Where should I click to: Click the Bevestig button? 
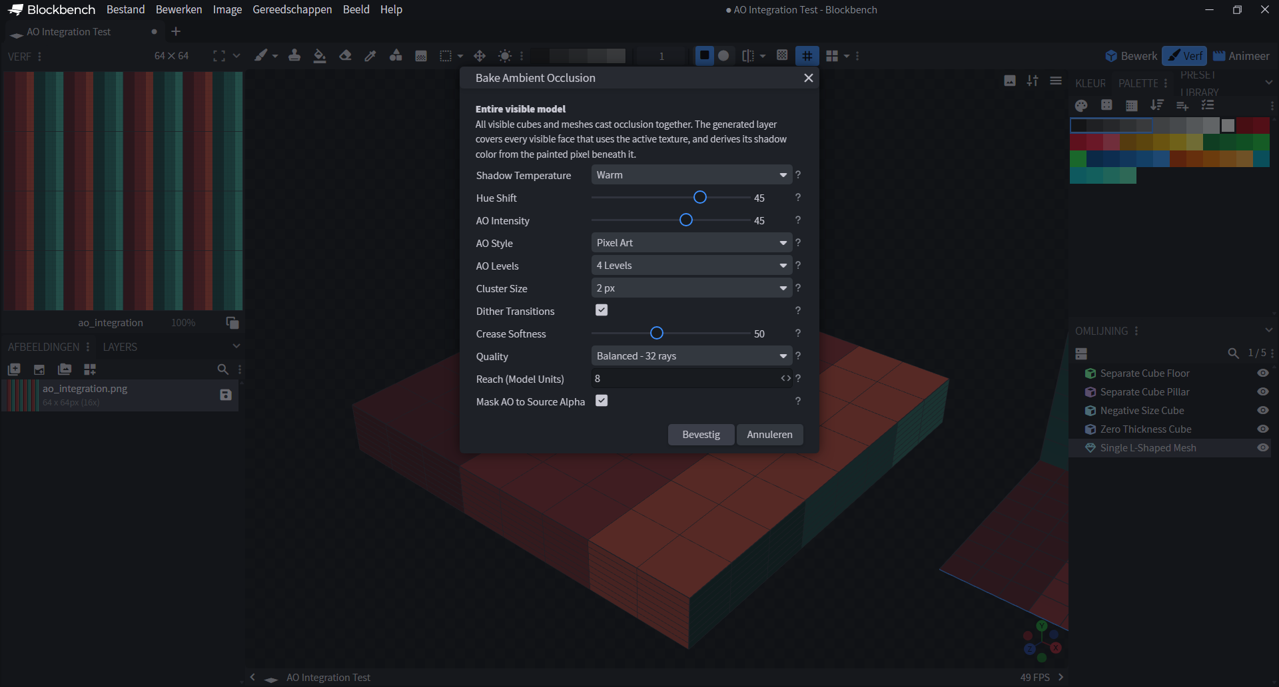pyautogui.click(x=701, y=435)
